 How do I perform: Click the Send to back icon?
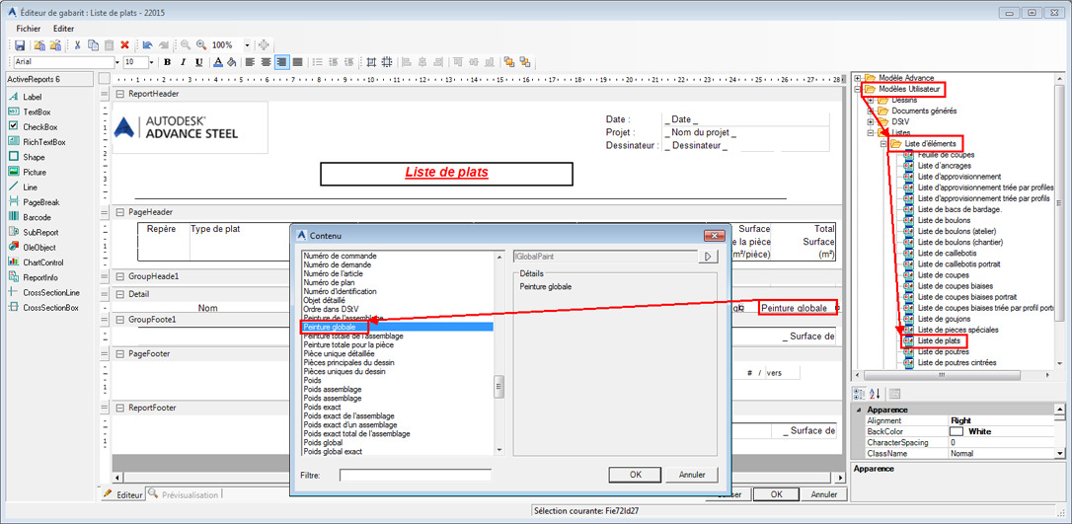tap(525, 62)
